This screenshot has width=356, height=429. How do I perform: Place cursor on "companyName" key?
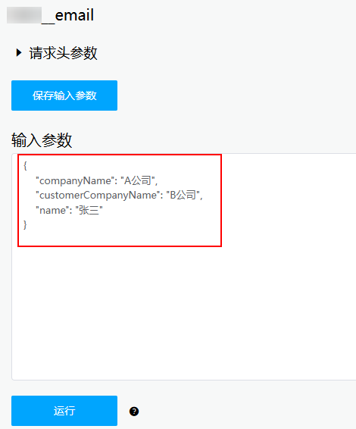[75, 181]
